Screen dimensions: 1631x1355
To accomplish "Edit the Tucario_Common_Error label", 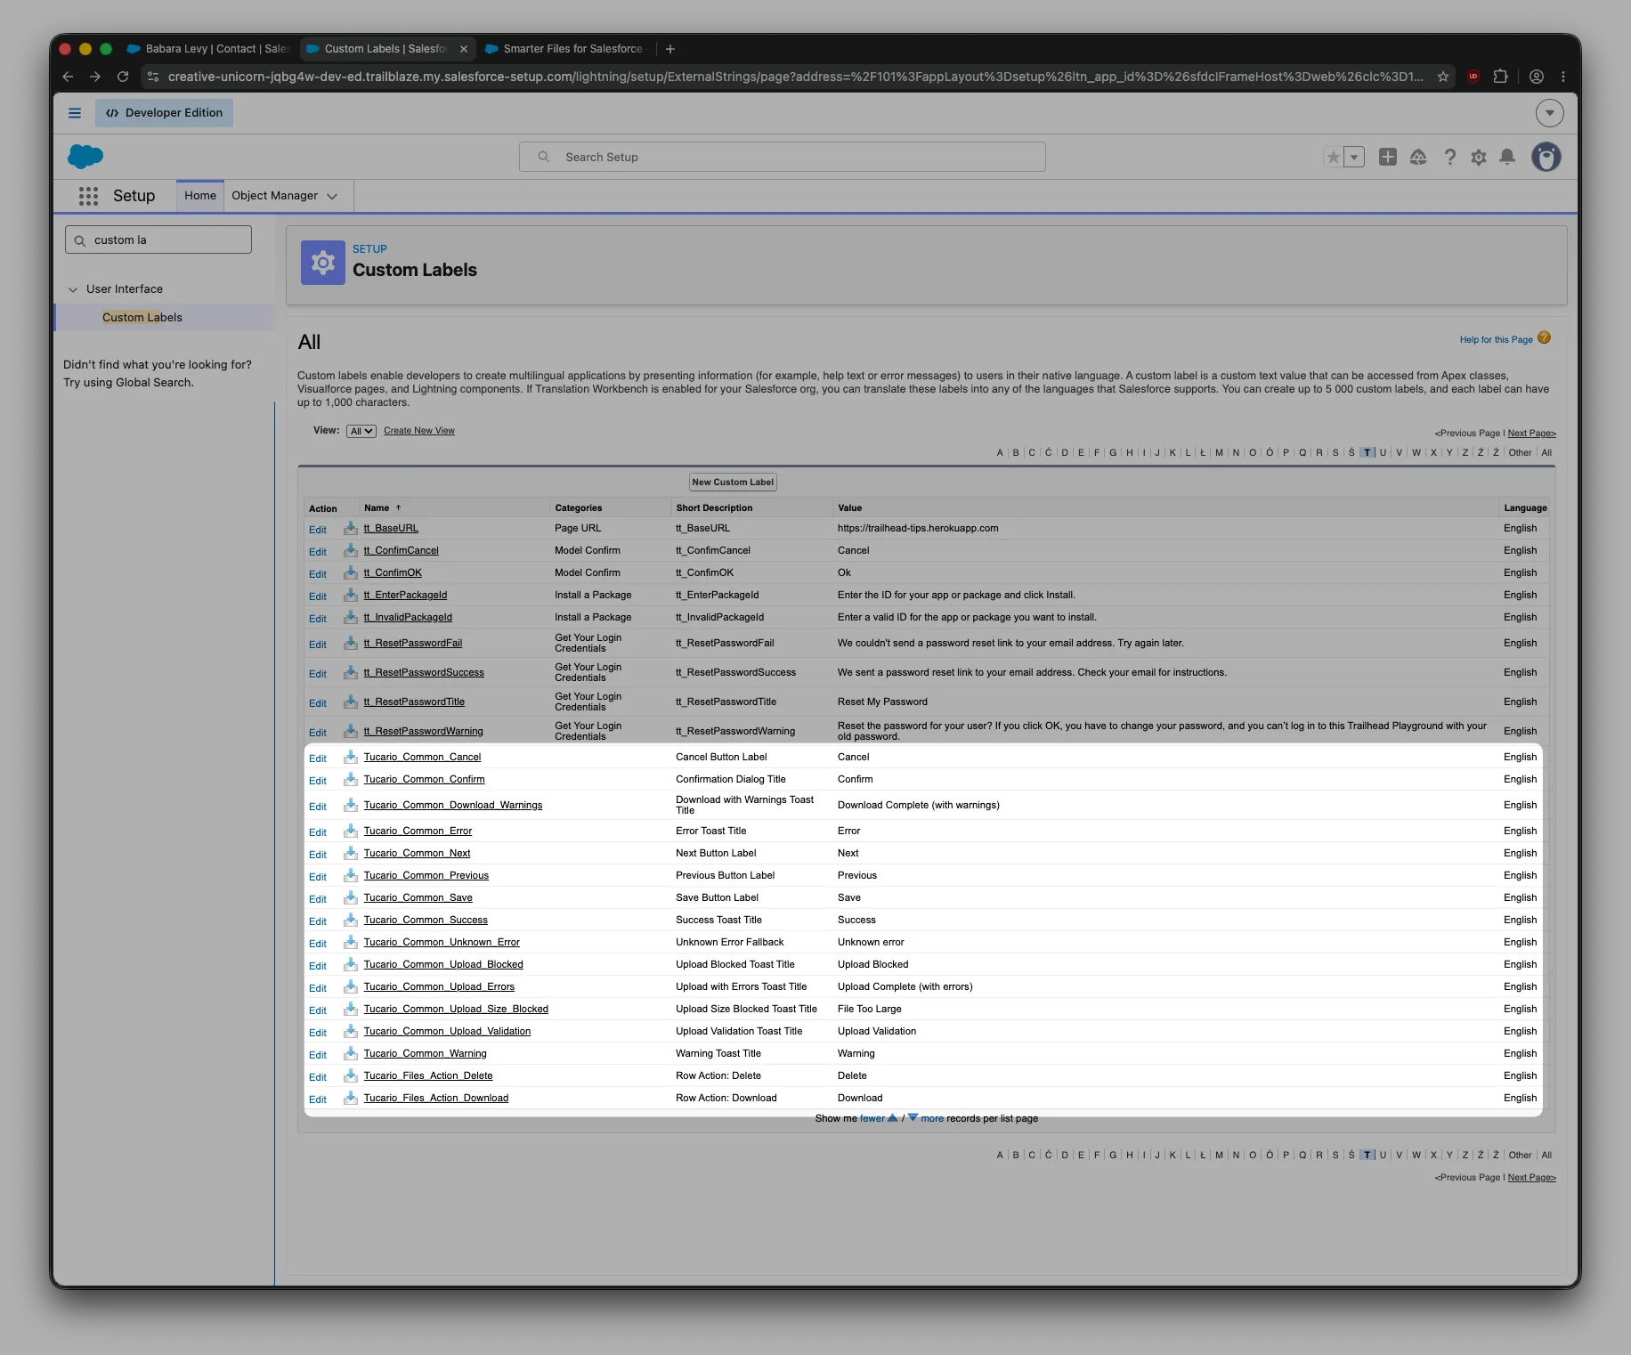I will [x=318, y=833].
